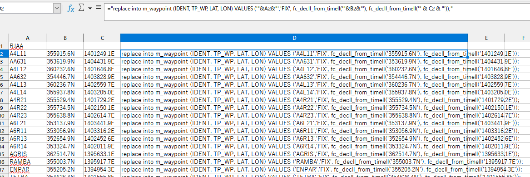530x177 pixels.
Task: Click cell B4 with 360232.6N
Action: 64,69
